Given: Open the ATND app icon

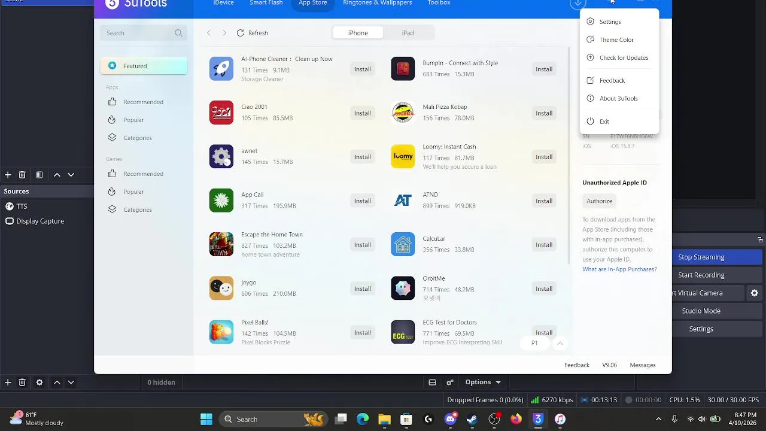Looking at the screenshot, I should pyautogui.click(x=403, y=201).
